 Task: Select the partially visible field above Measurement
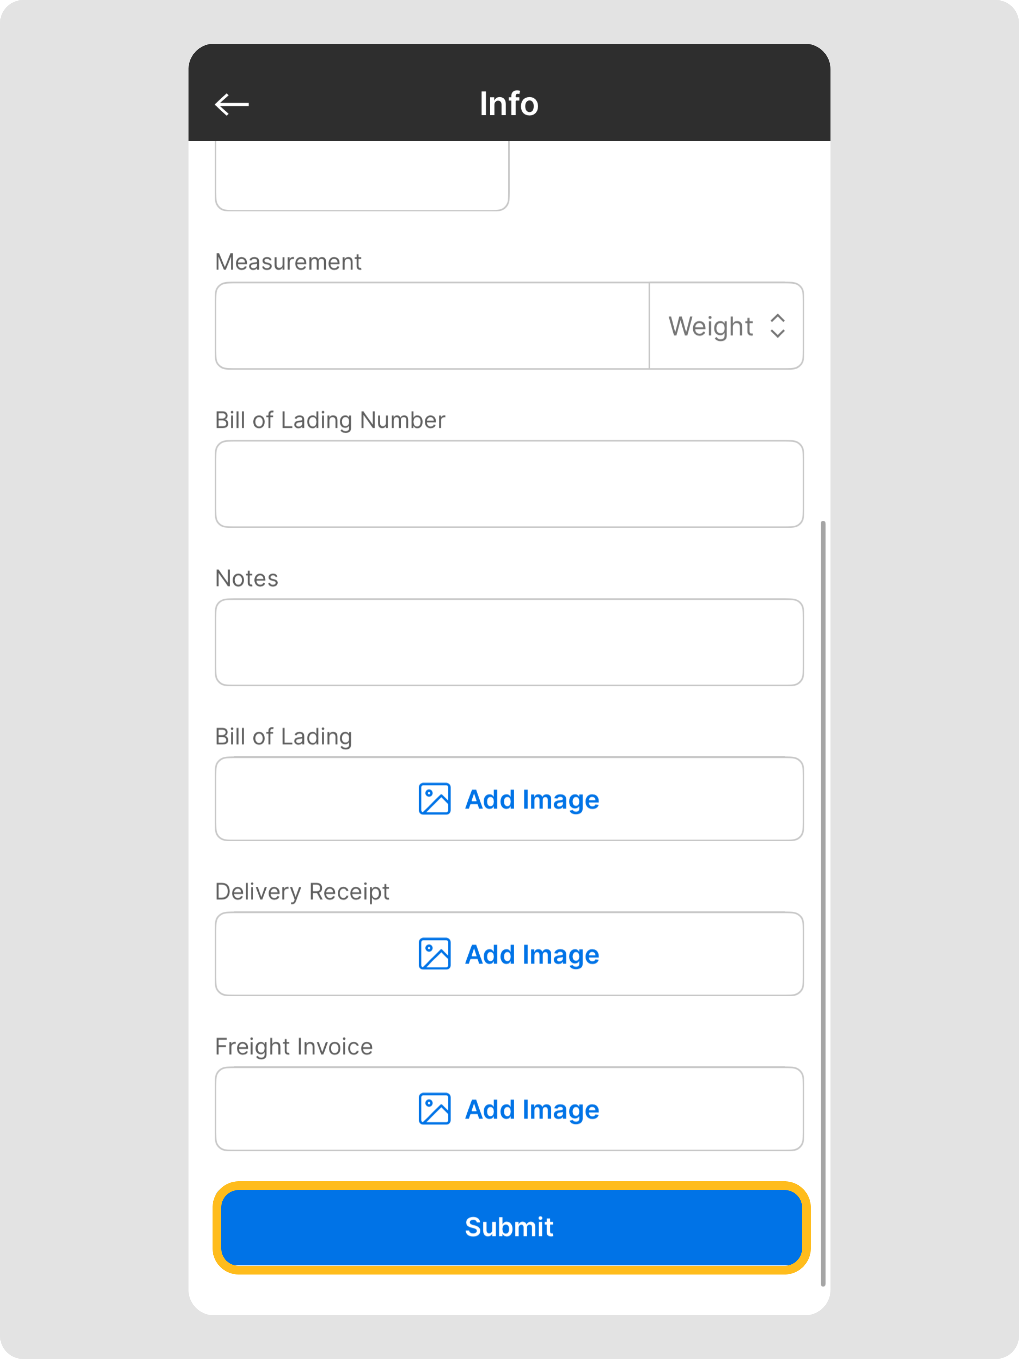(x=361, y=176)
